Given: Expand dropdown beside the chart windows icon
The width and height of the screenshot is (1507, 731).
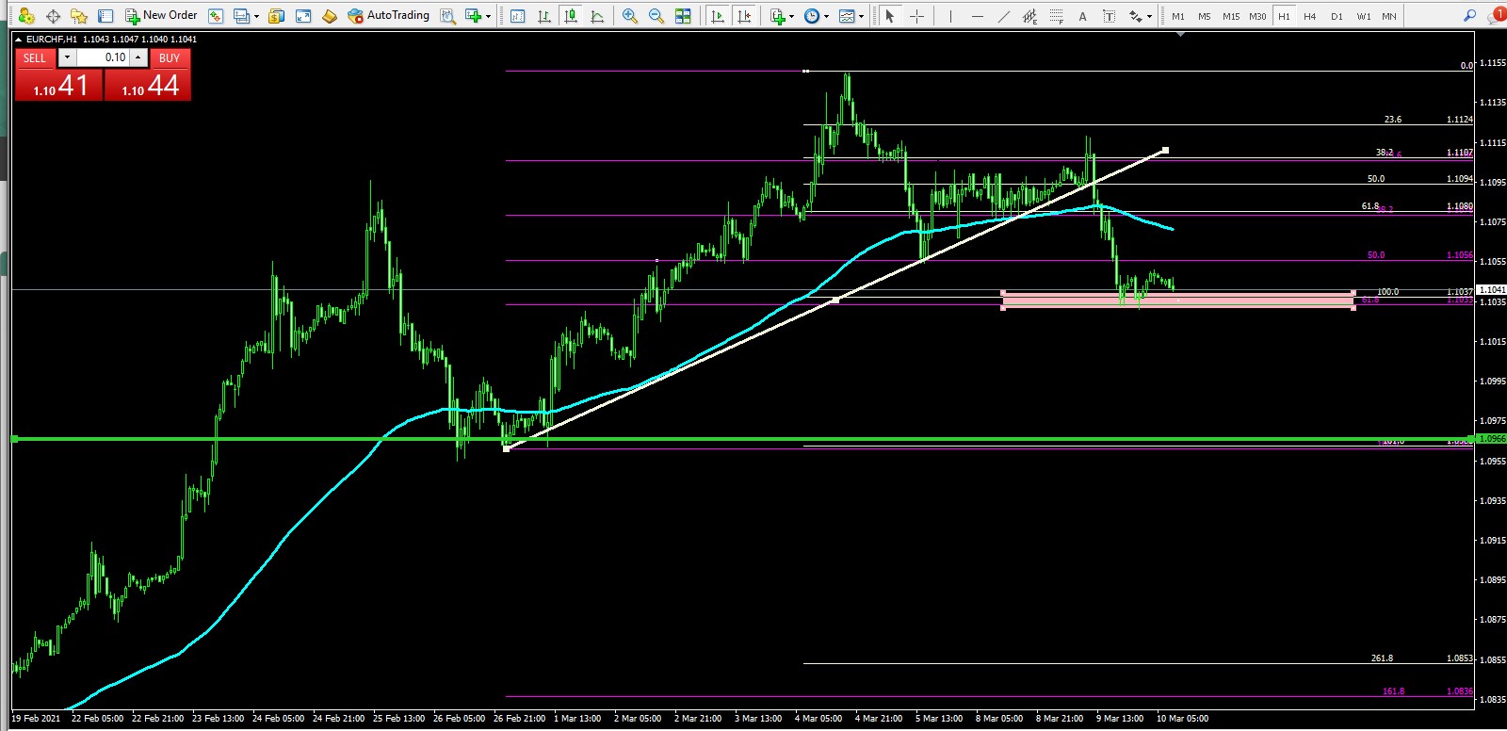Looking at the screenshot, I should [x=256, y=16].
